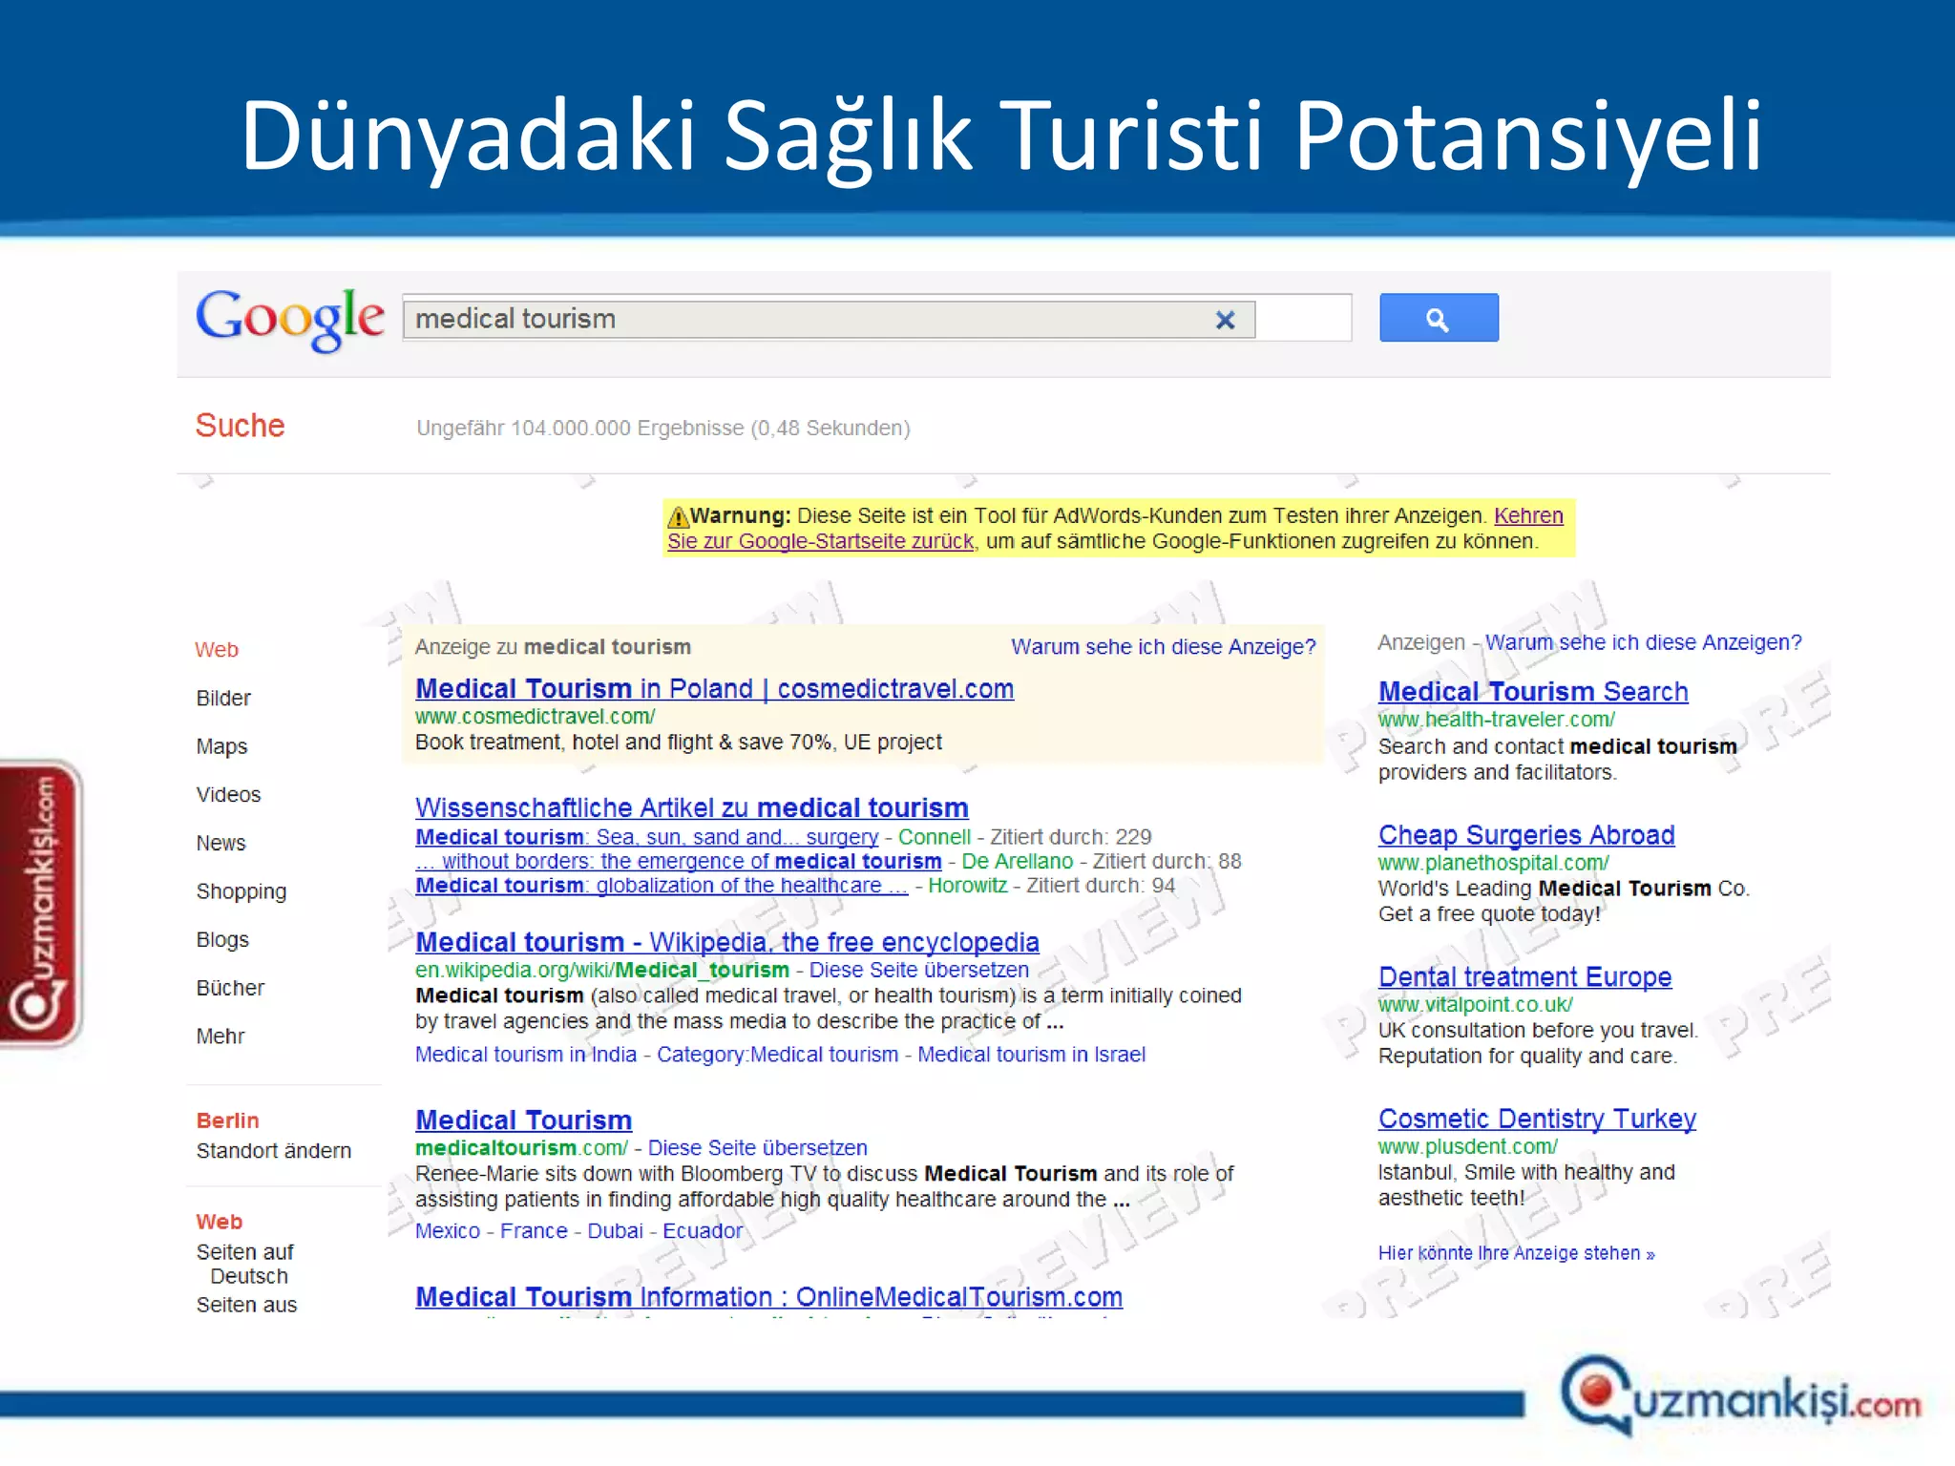Click Diese Seite übersetzen beside medicaltourism.com
This screenshot has width=1955, height=1466.
coord(758,1148)
